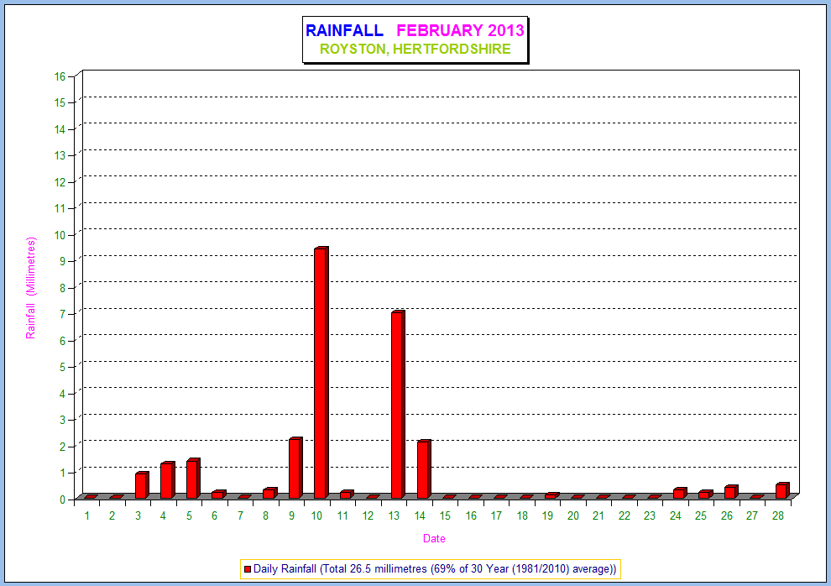Click the x-axis date label 10
The height and width of the screenshot is (586, 831).
(x=316, y=515)
